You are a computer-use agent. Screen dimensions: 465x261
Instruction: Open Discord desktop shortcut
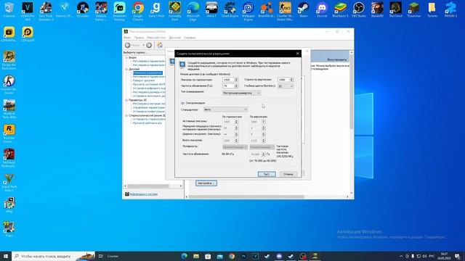(x=322, y=9)
